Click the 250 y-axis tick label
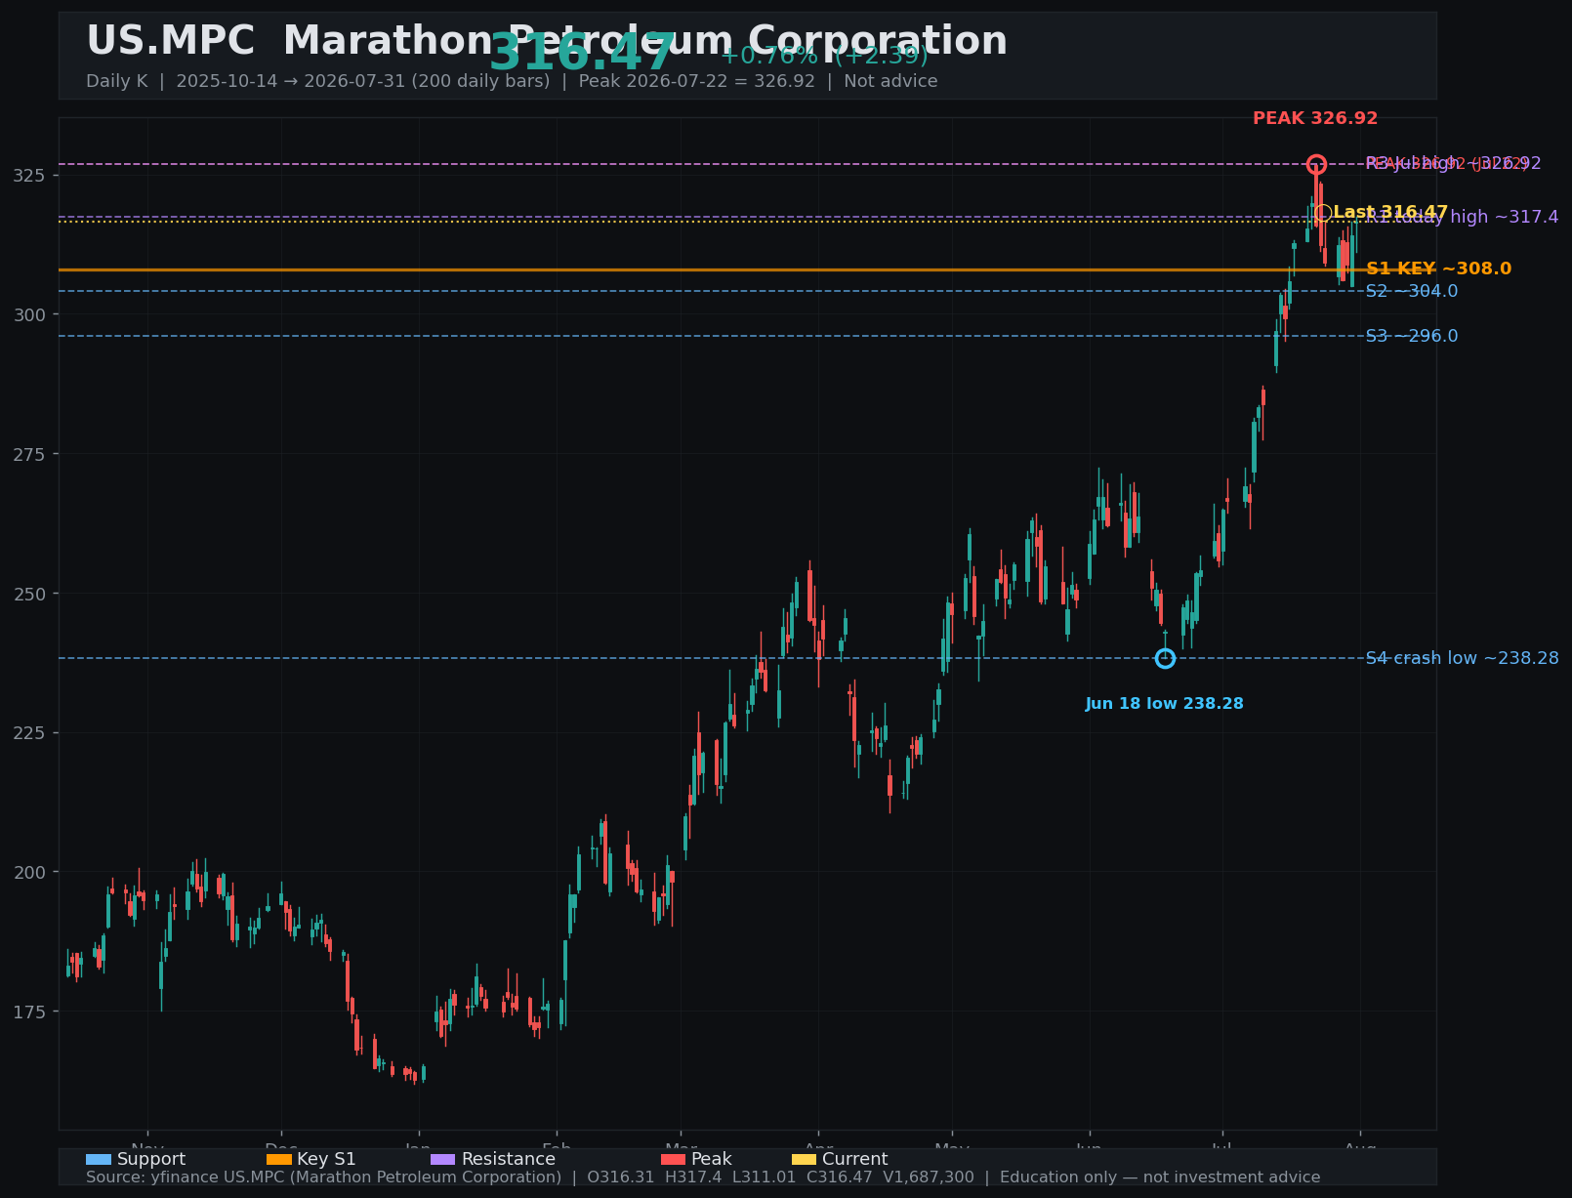This screenshot has height=1198, width=1572. coord(31,594)
